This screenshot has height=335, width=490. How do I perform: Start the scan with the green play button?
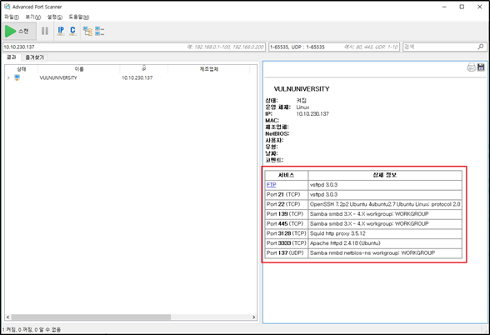click(x=19, y=31)
